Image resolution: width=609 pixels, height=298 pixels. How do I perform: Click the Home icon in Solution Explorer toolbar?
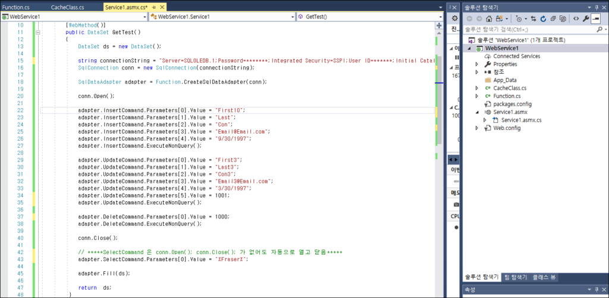[x=489, y=18]
